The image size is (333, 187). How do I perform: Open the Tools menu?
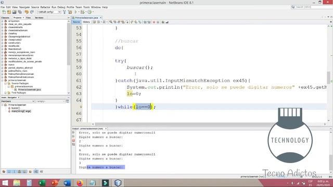click(x=86, y=7)
